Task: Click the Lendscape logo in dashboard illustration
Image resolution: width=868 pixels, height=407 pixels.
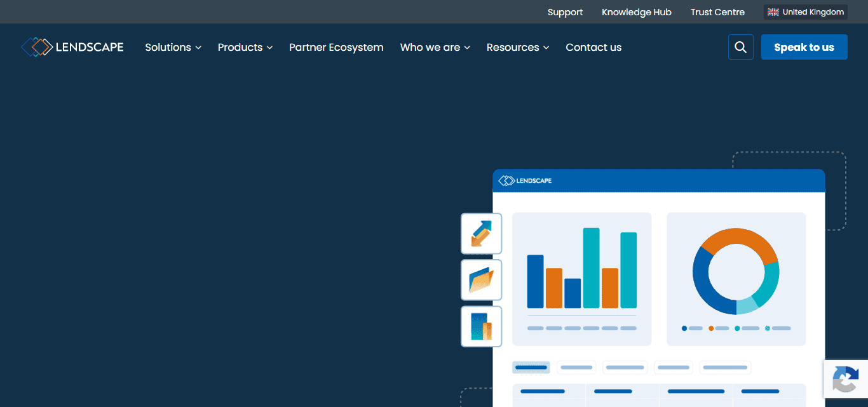Action: coord(525,181)
